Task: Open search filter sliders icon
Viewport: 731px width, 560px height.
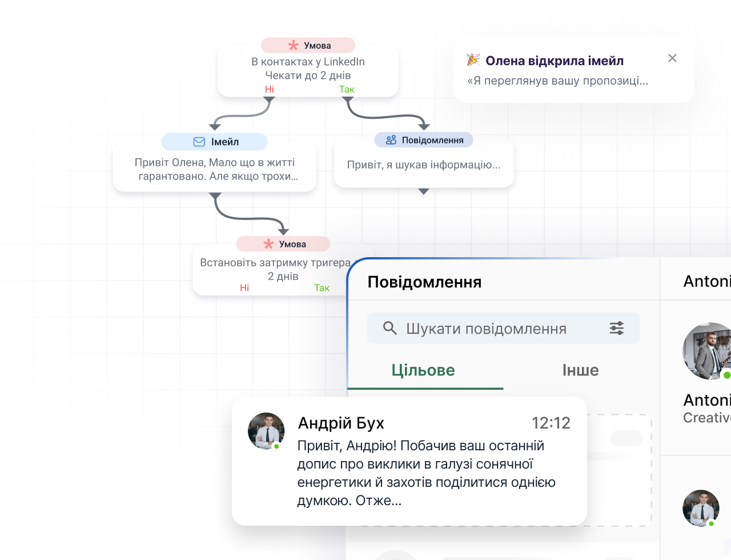Action: click(617, 328)
